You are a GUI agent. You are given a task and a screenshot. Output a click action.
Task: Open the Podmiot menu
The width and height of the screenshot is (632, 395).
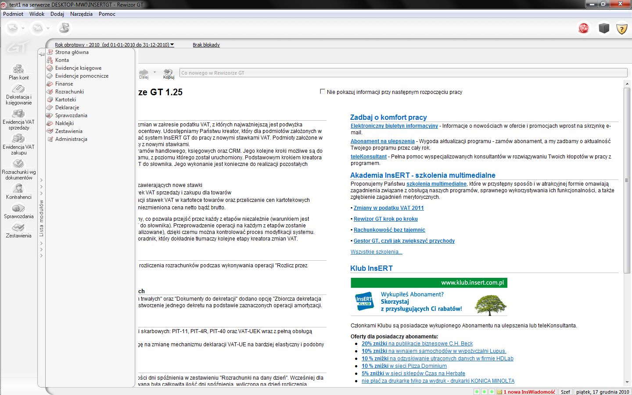(x=13, y=14)
